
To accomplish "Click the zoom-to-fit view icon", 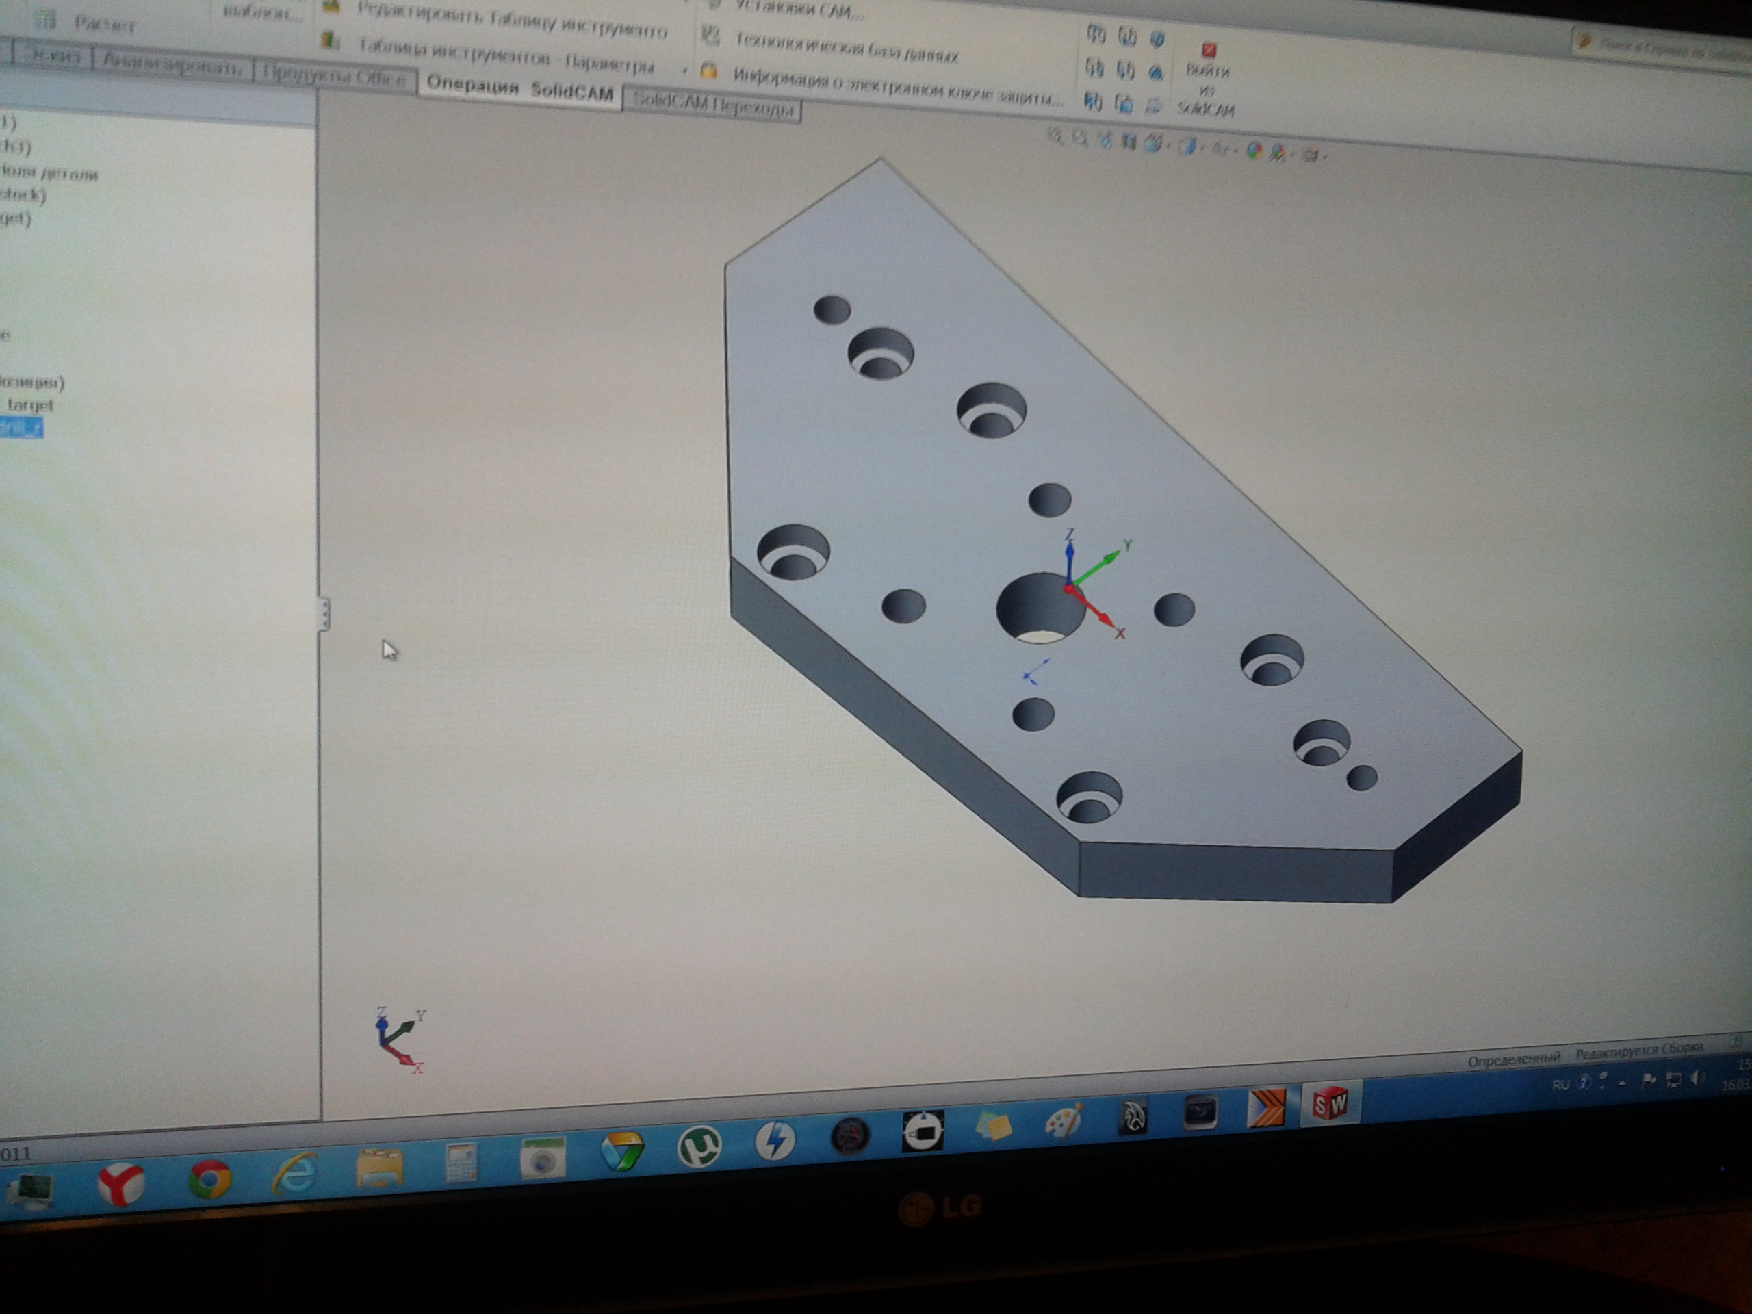I will [x=1055, y=136].
